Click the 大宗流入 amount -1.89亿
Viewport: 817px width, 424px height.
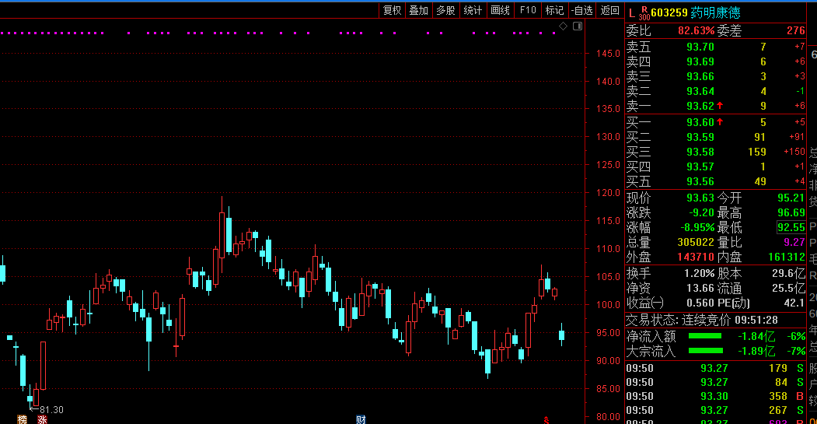click(x=756, y=351)
